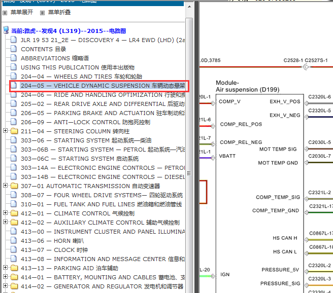Click page icon beside 413-08 INFORMATION AND MESSAGE CENTER
This screenshot has height=293, width=333.
(x=14, y=259)
